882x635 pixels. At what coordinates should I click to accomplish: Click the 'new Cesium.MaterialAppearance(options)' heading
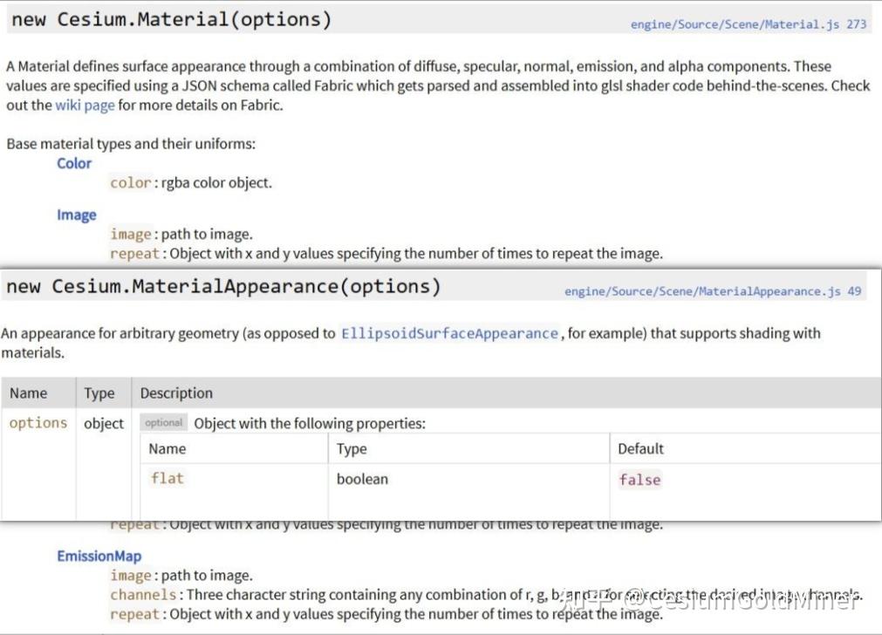click(x=223, y=286)
